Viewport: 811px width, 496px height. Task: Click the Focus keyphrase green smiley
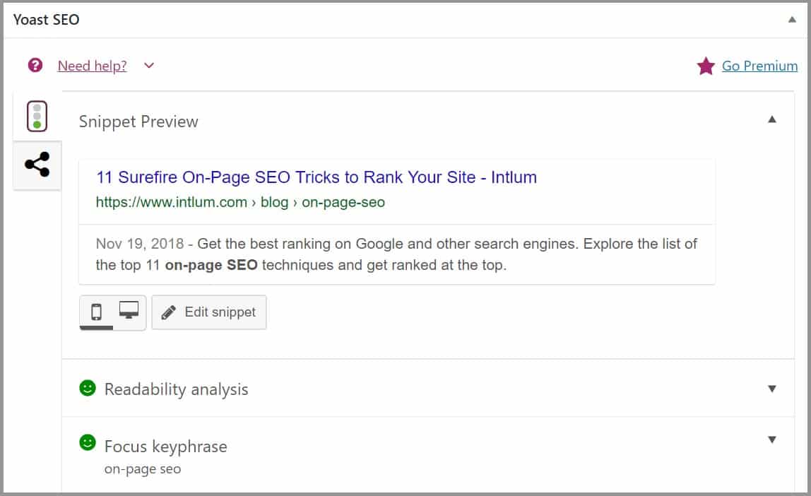point(88,442)
